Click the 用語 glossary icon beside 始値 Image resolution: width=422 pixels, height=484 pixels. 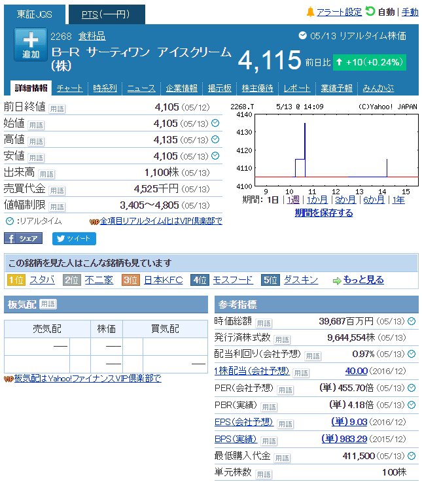click(x=36, y=126)
